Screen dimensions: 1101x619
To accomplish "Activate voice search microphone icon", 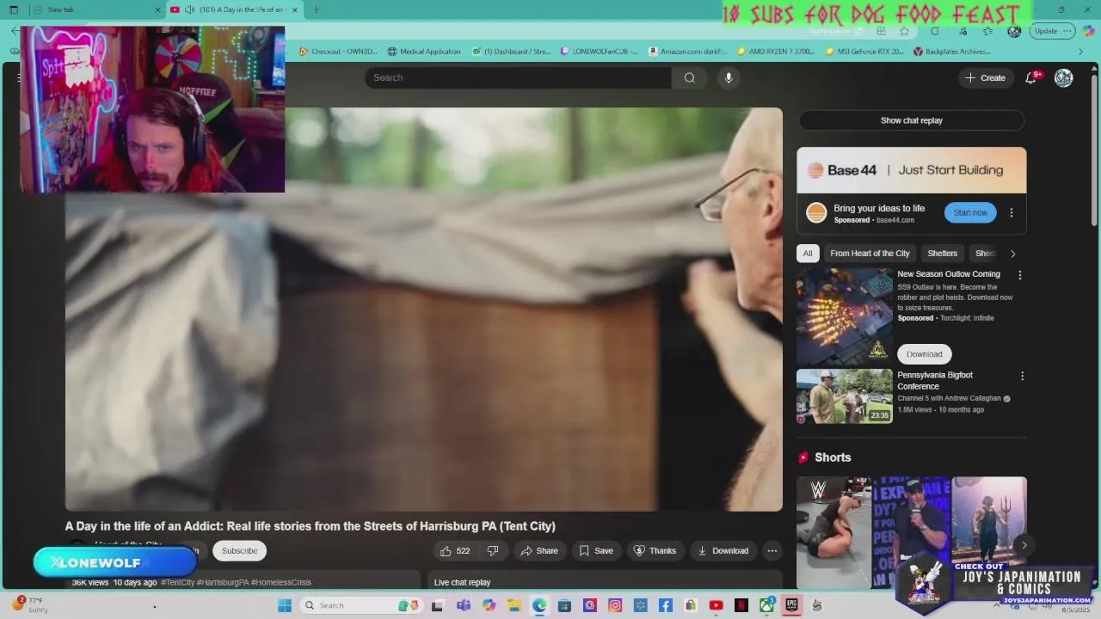I will tap(729, 77).
